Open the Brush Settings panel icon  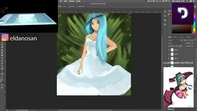[x=165, y=16]
